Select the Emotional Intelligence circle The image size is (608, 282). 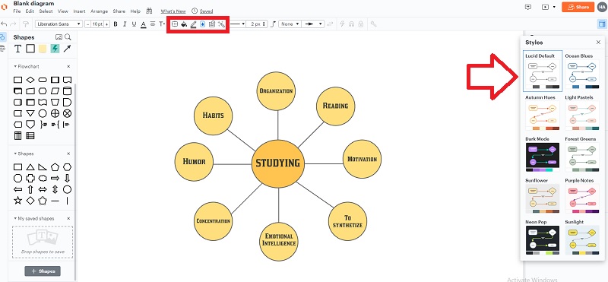pos(279,241)
